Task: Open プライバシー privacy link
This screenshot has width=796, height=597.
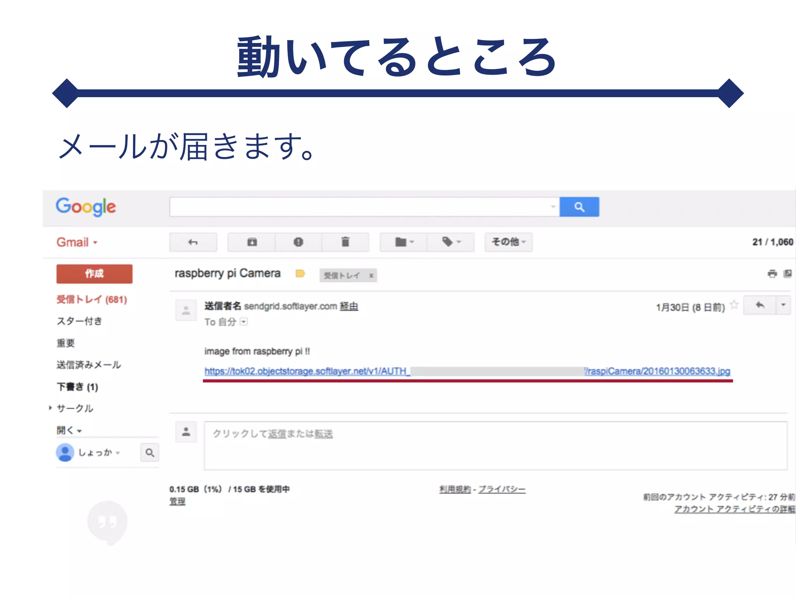Action: (x=502, y=489)
